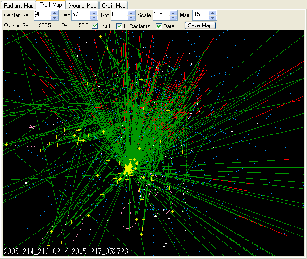Increase Mag value with up arrow

tap(213, 13)
